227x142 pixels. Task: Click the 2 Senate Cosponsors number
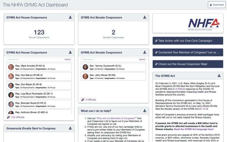tap(113, 32)
